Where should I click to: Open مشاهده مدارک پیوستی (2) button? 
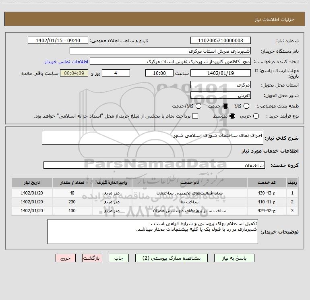tap(172, 258)
